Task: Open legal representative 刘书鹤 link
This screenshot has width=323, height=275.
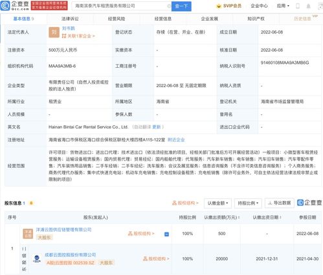Action: pyautogui.click(x=69, y=28)
